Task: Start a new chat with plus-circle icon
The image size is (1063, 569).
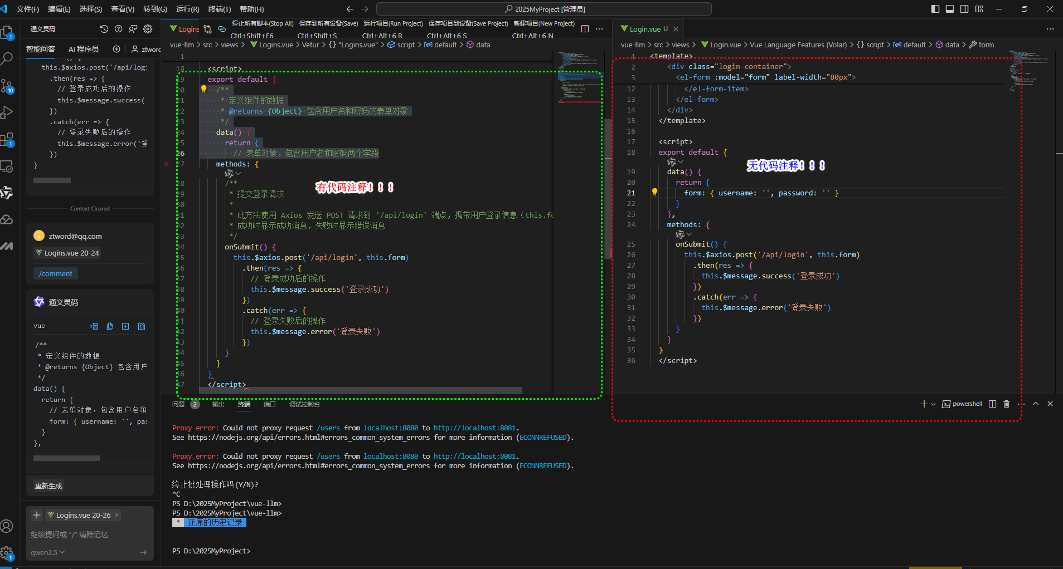Action: 117,49
